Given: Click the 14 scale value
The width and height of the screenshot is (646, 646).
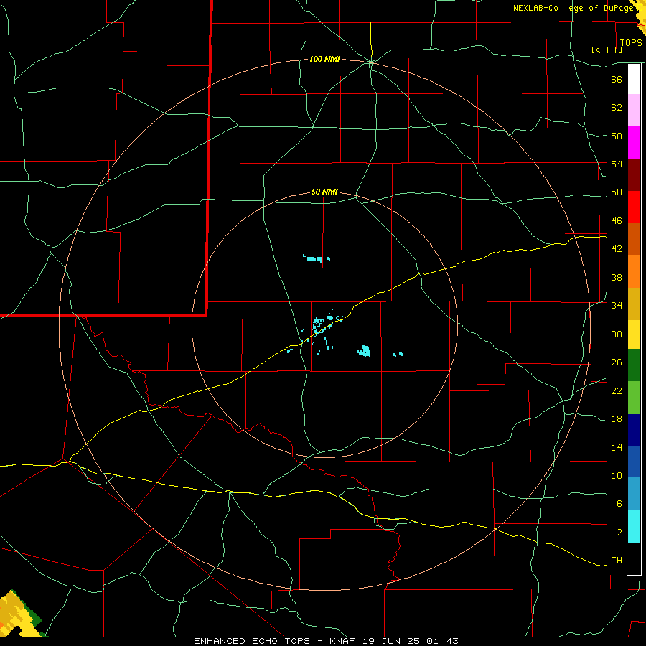Looking at the screenshot, I should point(617,447).
